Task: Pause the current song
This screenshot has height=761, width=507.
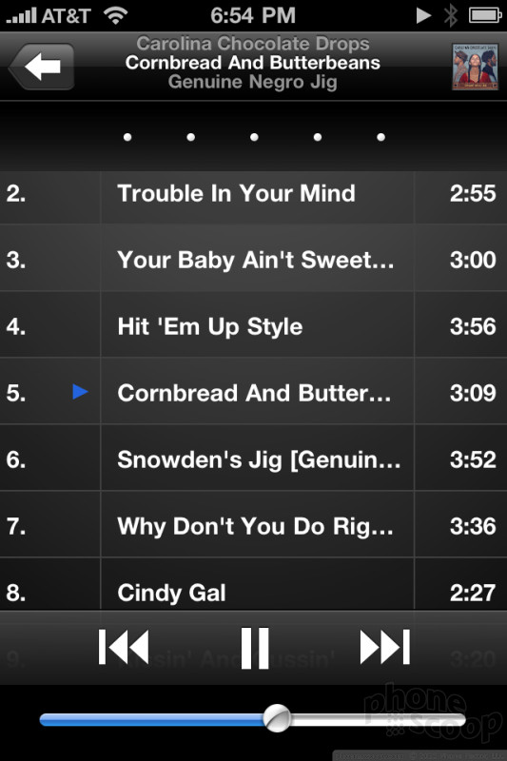Action: [x=255, y=648]
